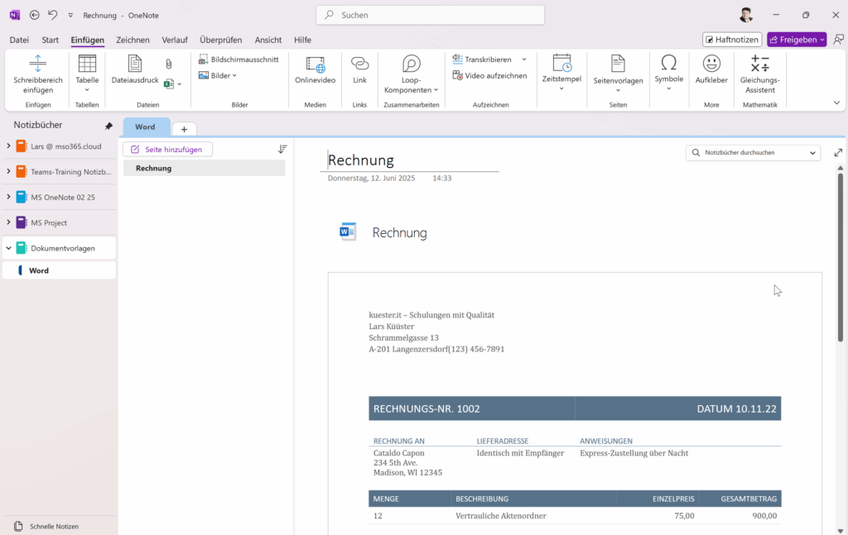Viewport: 848px width, 535px height.
Task: Click the page time 14:33
Action: click(442, 178)
